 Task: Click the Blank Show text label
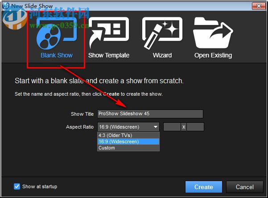(x=57, y=55)
